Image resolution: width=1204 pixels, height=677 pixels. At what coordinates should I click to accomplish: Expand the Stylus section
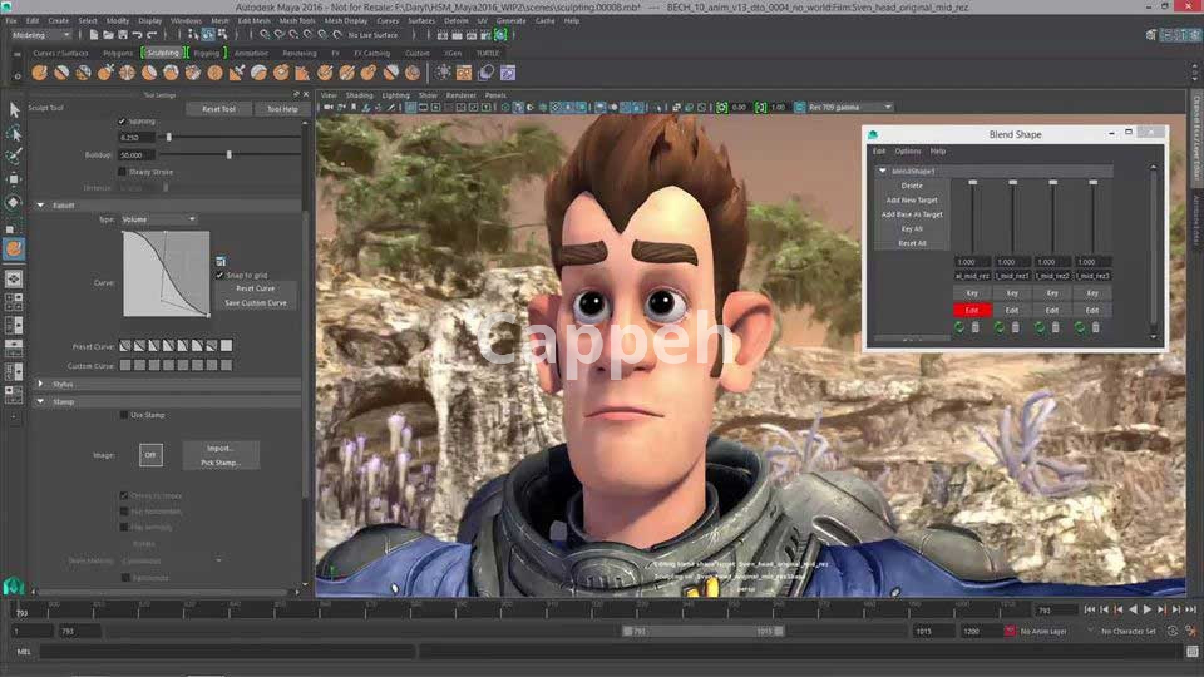click(41, 384)
